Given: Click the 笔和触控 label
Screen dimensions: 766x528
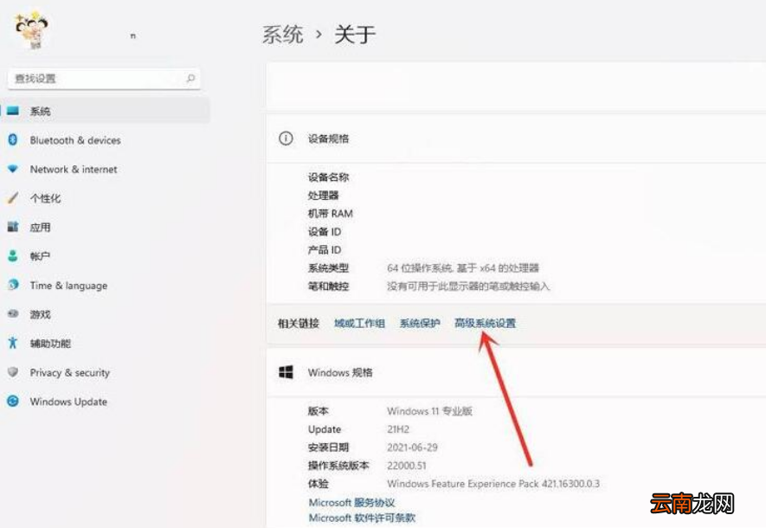Looking at the screenshot, I should pos(328,286).
